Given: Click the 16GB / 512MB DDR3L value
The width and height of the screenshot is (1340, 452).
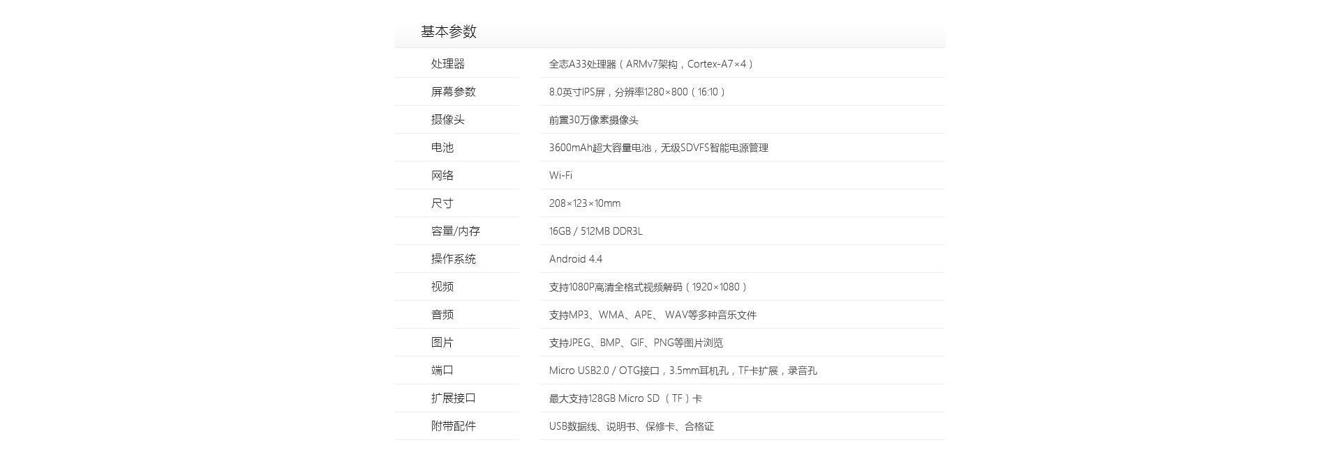Looking at the screenshot, I should pos(595,231).
